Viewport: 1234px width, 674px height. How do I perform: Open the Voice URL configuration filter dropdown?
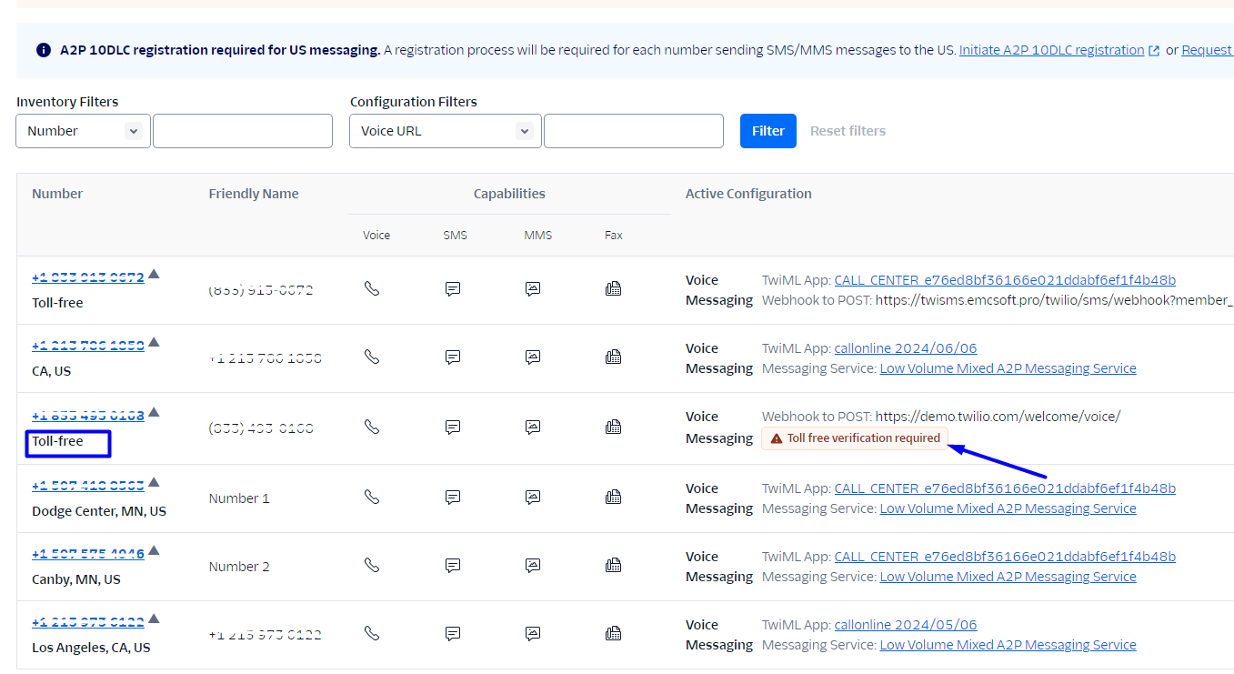click(x=445, y=131)
